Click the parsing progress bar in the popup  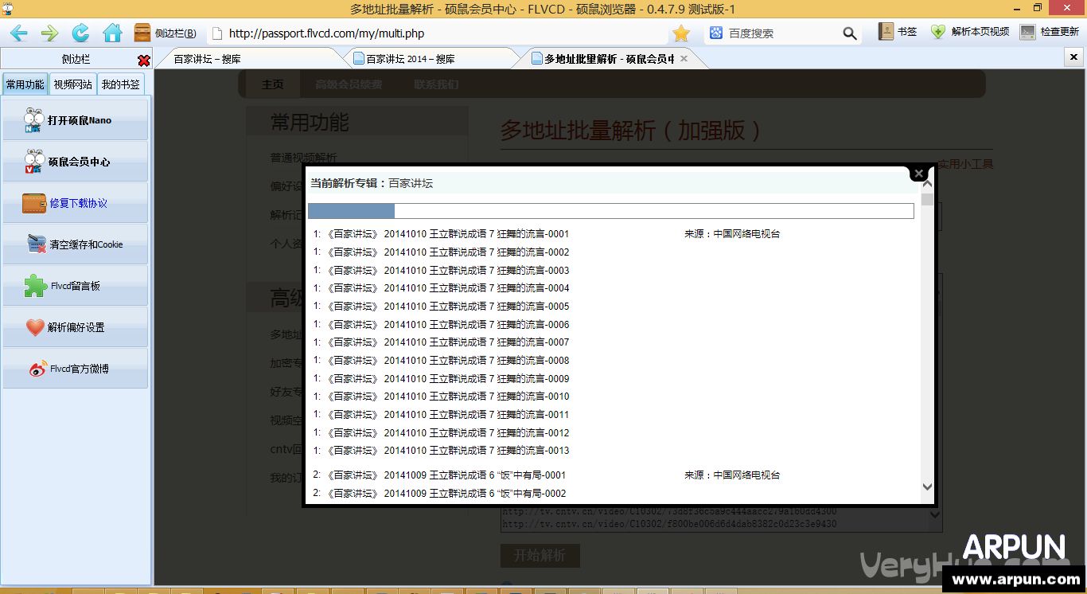[611, 211]
